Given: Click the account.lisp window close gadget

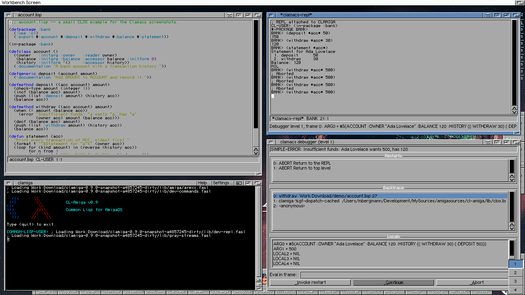Looking at the screenshot, I should click(9, 15).
